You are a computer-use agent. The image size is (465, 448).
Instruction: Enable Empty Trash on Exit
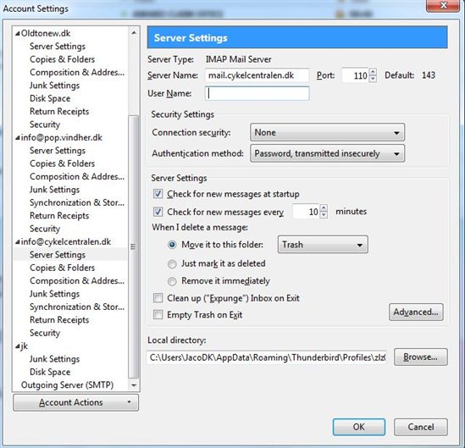point(158,314)
